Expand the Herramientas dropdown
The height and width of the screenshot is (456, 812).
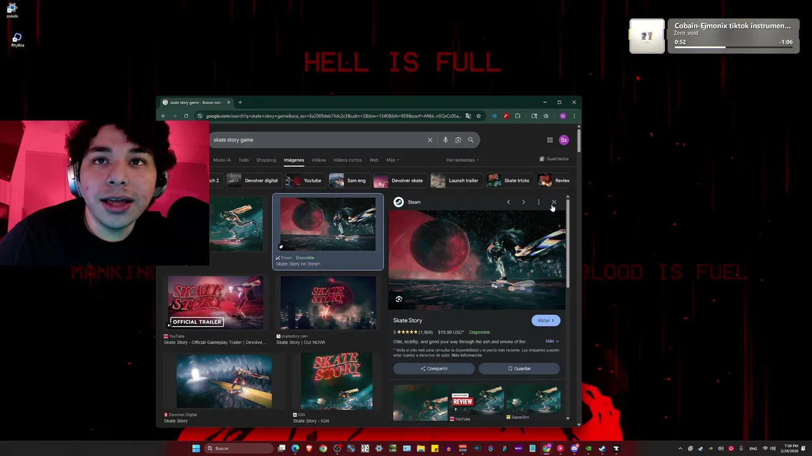462,160
